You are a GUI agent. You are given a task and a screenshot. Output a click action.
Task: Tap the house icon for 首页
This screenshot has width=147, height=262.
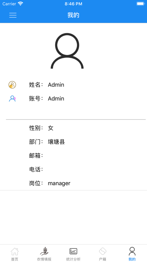[15, 252]
